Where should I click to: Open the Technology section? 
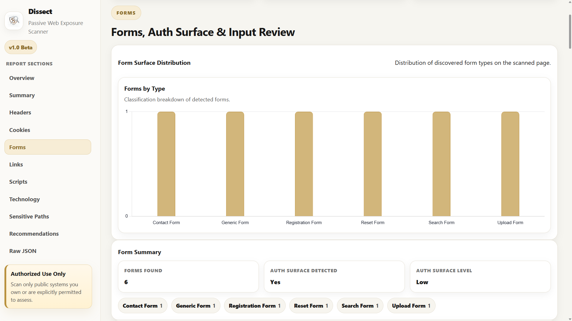coord(48,199)
